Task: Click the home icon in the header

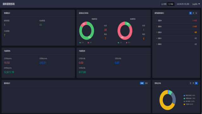Action: pyautogui.click(x=162, y=4)
